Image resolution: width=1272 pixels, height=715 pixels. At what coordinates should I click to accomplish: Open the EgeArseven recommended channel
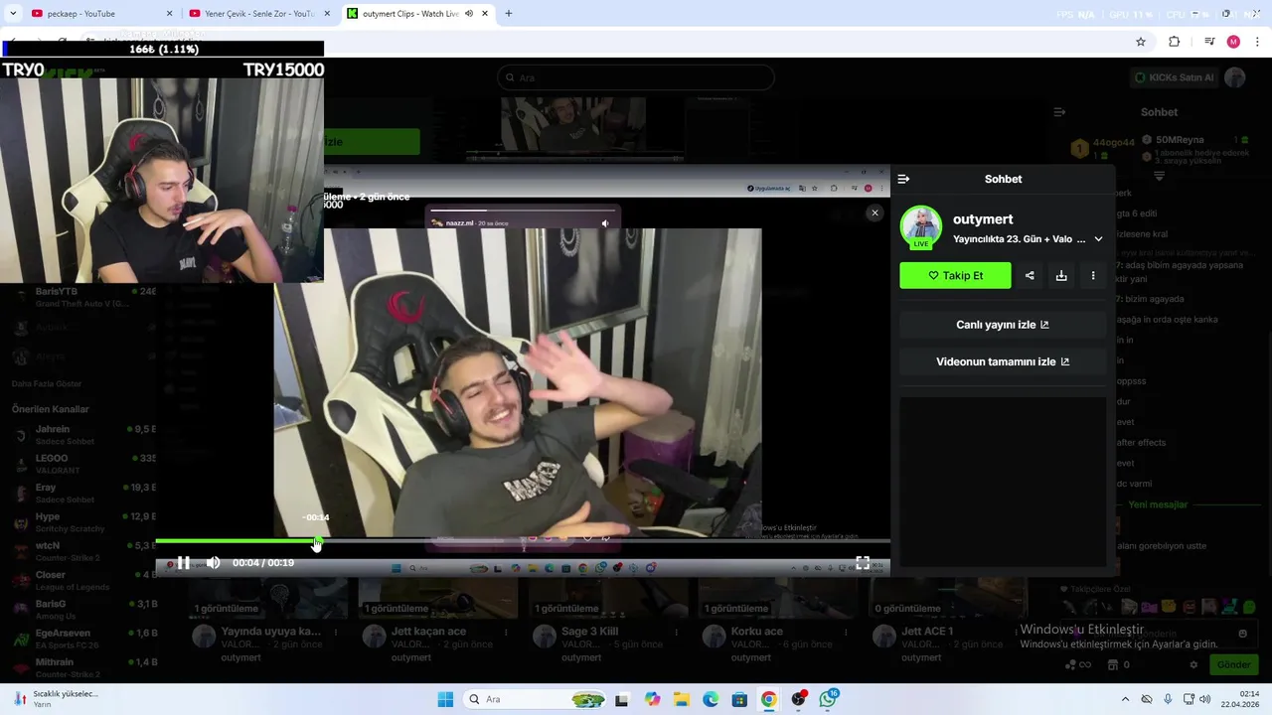pyautogui.click(x=83, y=639)
